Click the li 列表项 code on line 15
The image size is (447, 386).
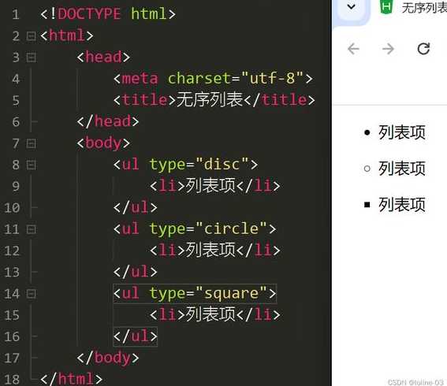point(215,314)
